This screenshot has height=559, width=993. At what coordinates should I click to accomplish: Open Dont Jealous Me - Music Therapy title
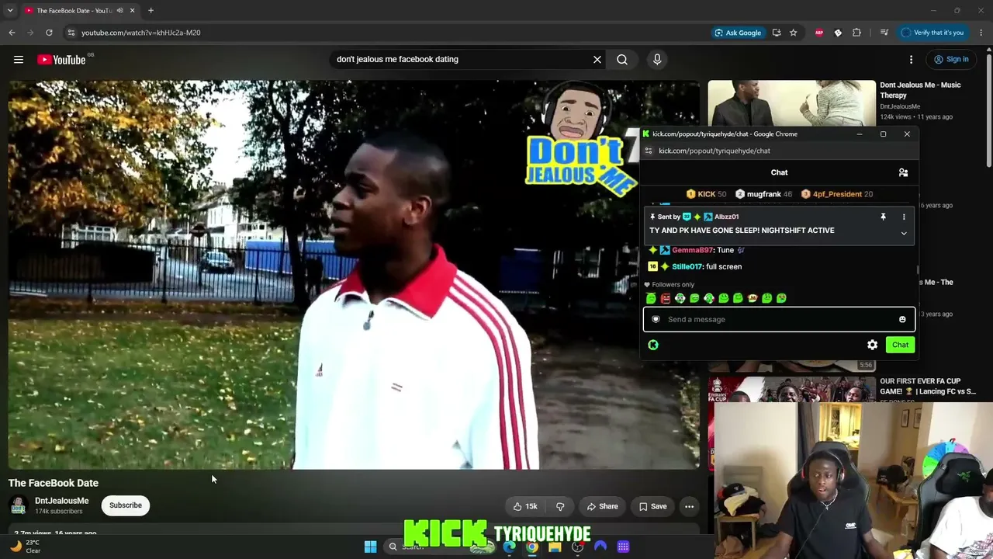[x=920, y=90]
